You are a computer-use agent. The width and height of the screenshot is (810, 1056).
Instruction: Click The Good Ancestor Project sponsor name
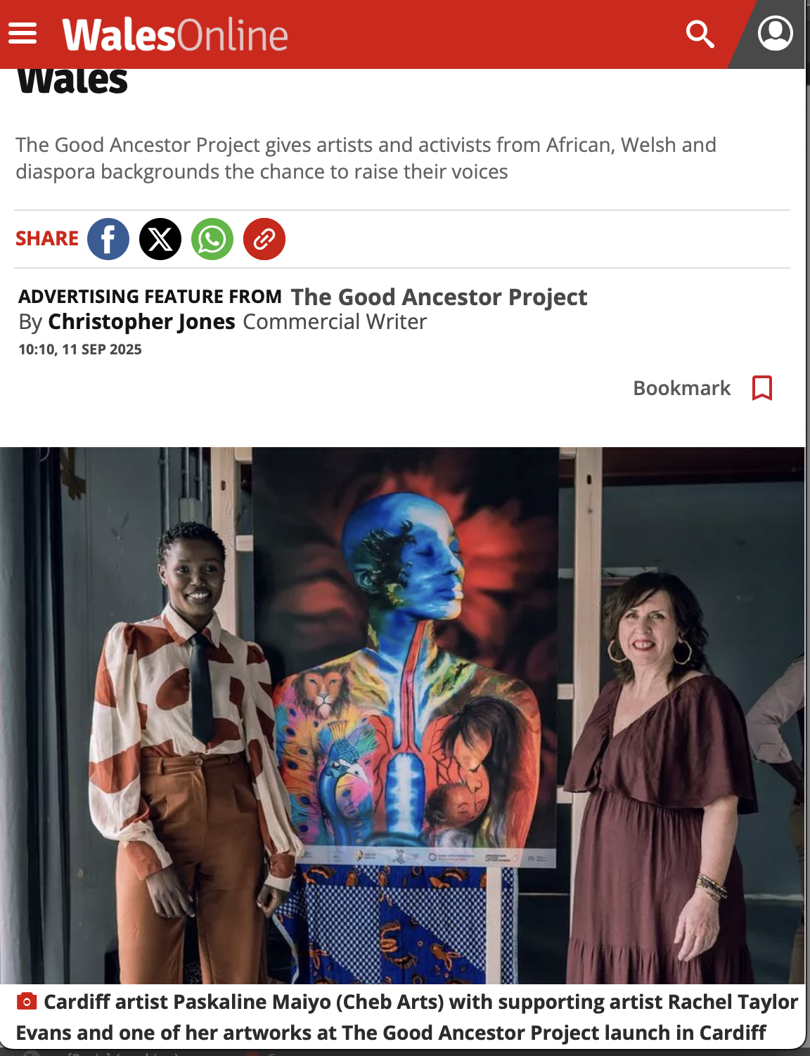pos(439,297)
